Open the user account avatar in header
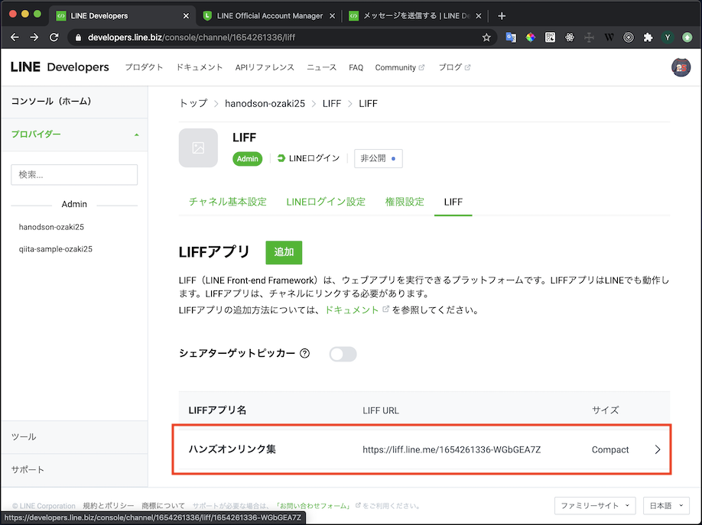 click(x=681, y=67)
